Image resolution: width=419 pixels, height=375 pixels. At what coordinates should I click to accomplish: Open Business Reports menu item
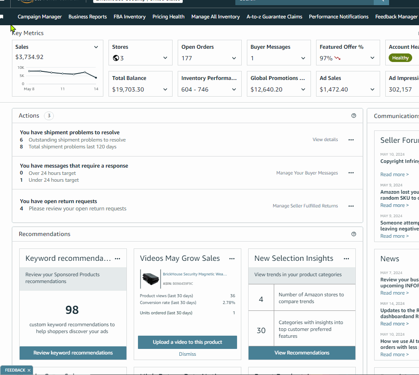click(88, 17)
